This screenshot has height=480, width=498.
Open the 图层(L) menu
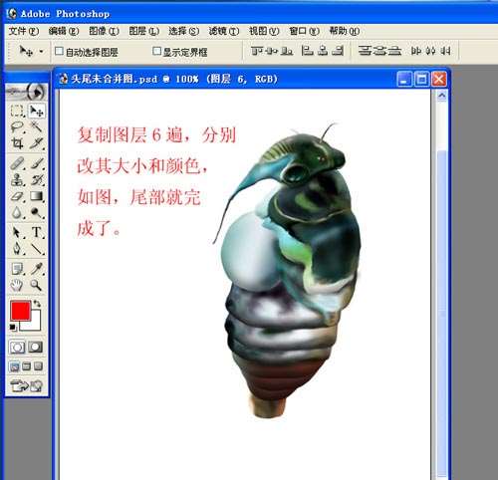(143, 31)
